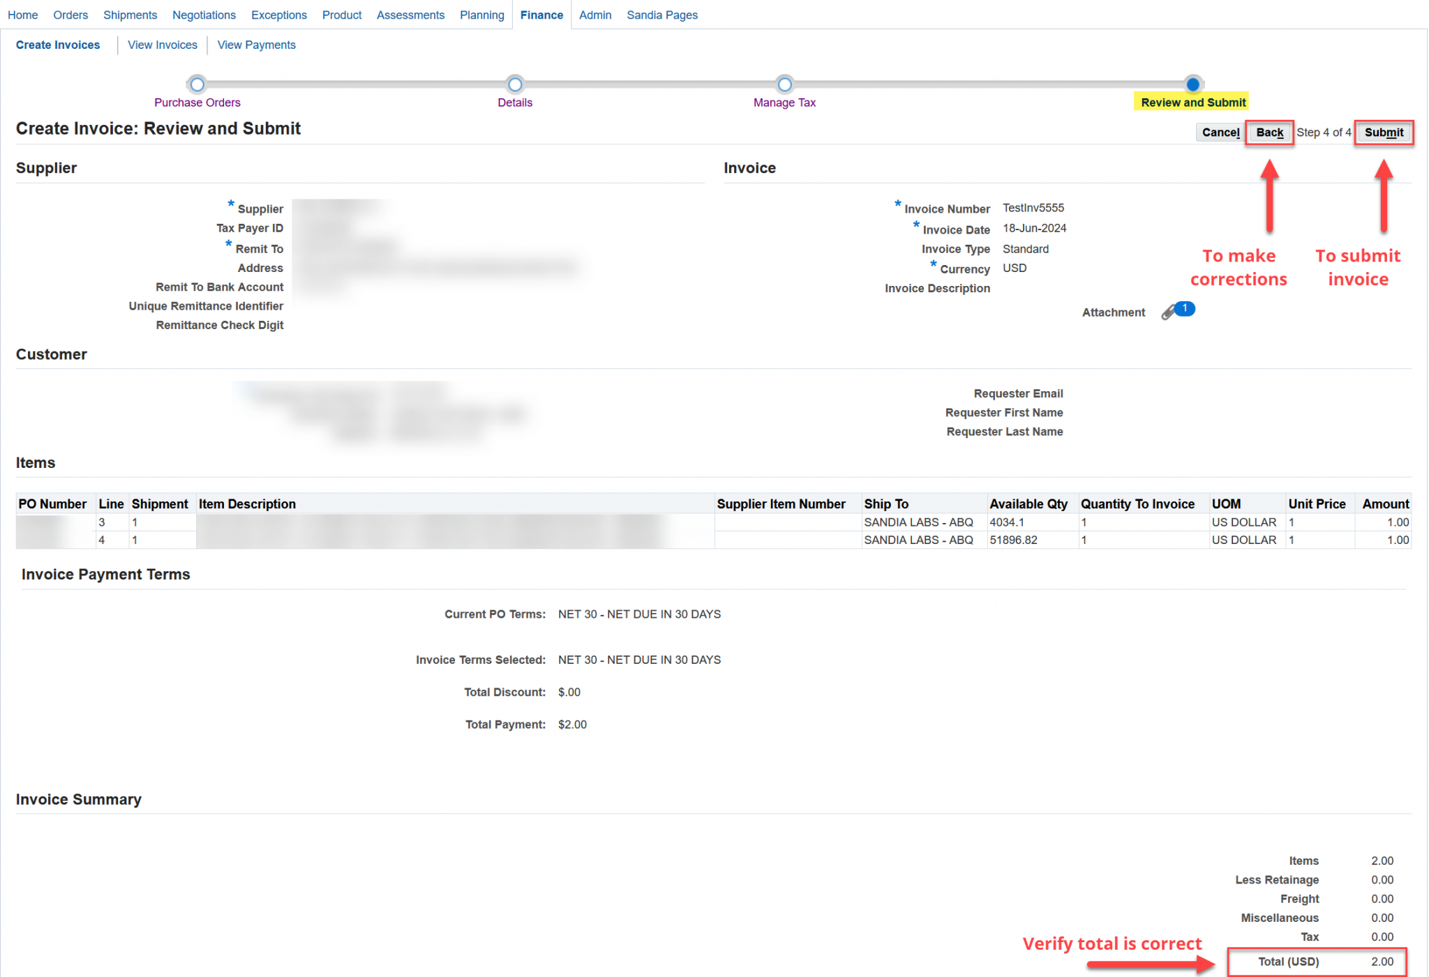Submit the invoice
Screen dimensions: 1429x977
[x=1384, y=132]
